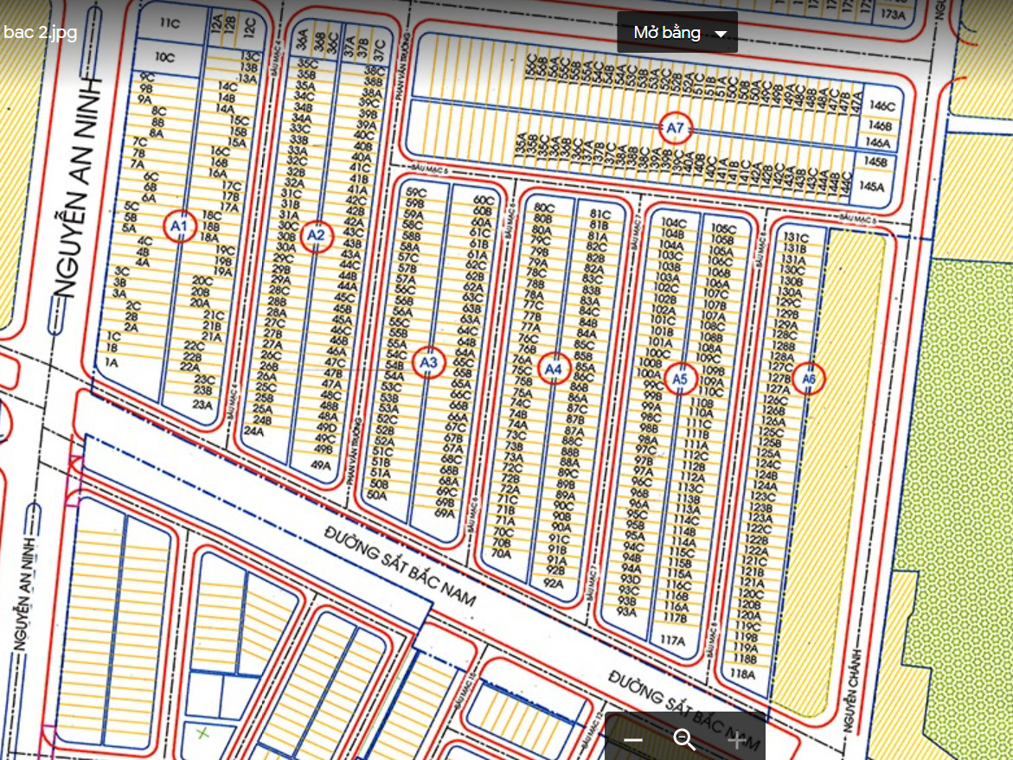Click the file name "bac 2.jpg"

pos(40,33)
